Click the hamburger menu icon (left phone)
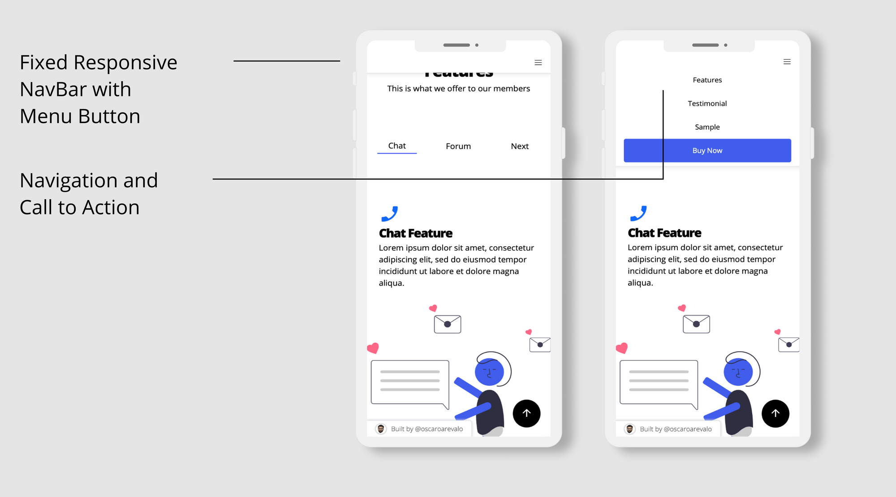This screenshot has height=497, width=896. [x=538, y=62]
